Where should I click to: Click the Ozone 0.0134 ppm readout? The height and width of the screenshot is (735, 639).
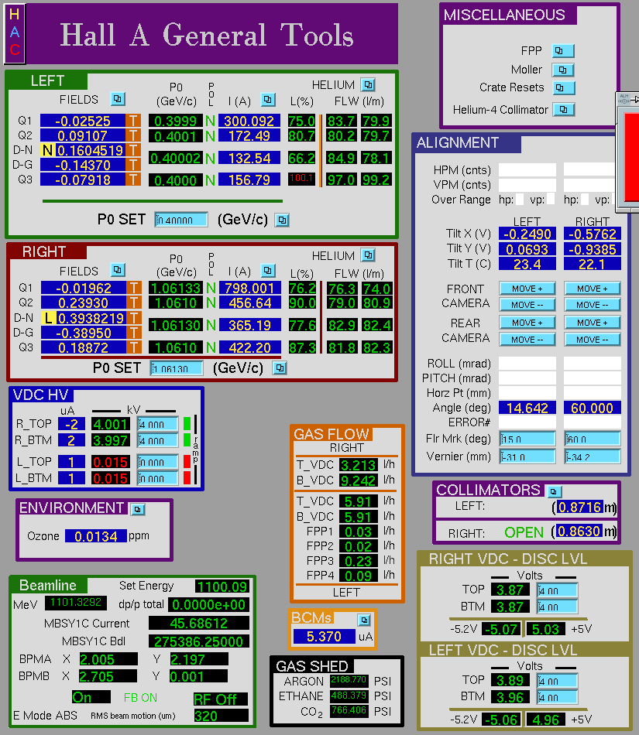96,536
